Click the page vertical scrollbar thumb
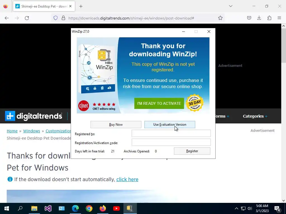The image size is (286, 214). 283,45
